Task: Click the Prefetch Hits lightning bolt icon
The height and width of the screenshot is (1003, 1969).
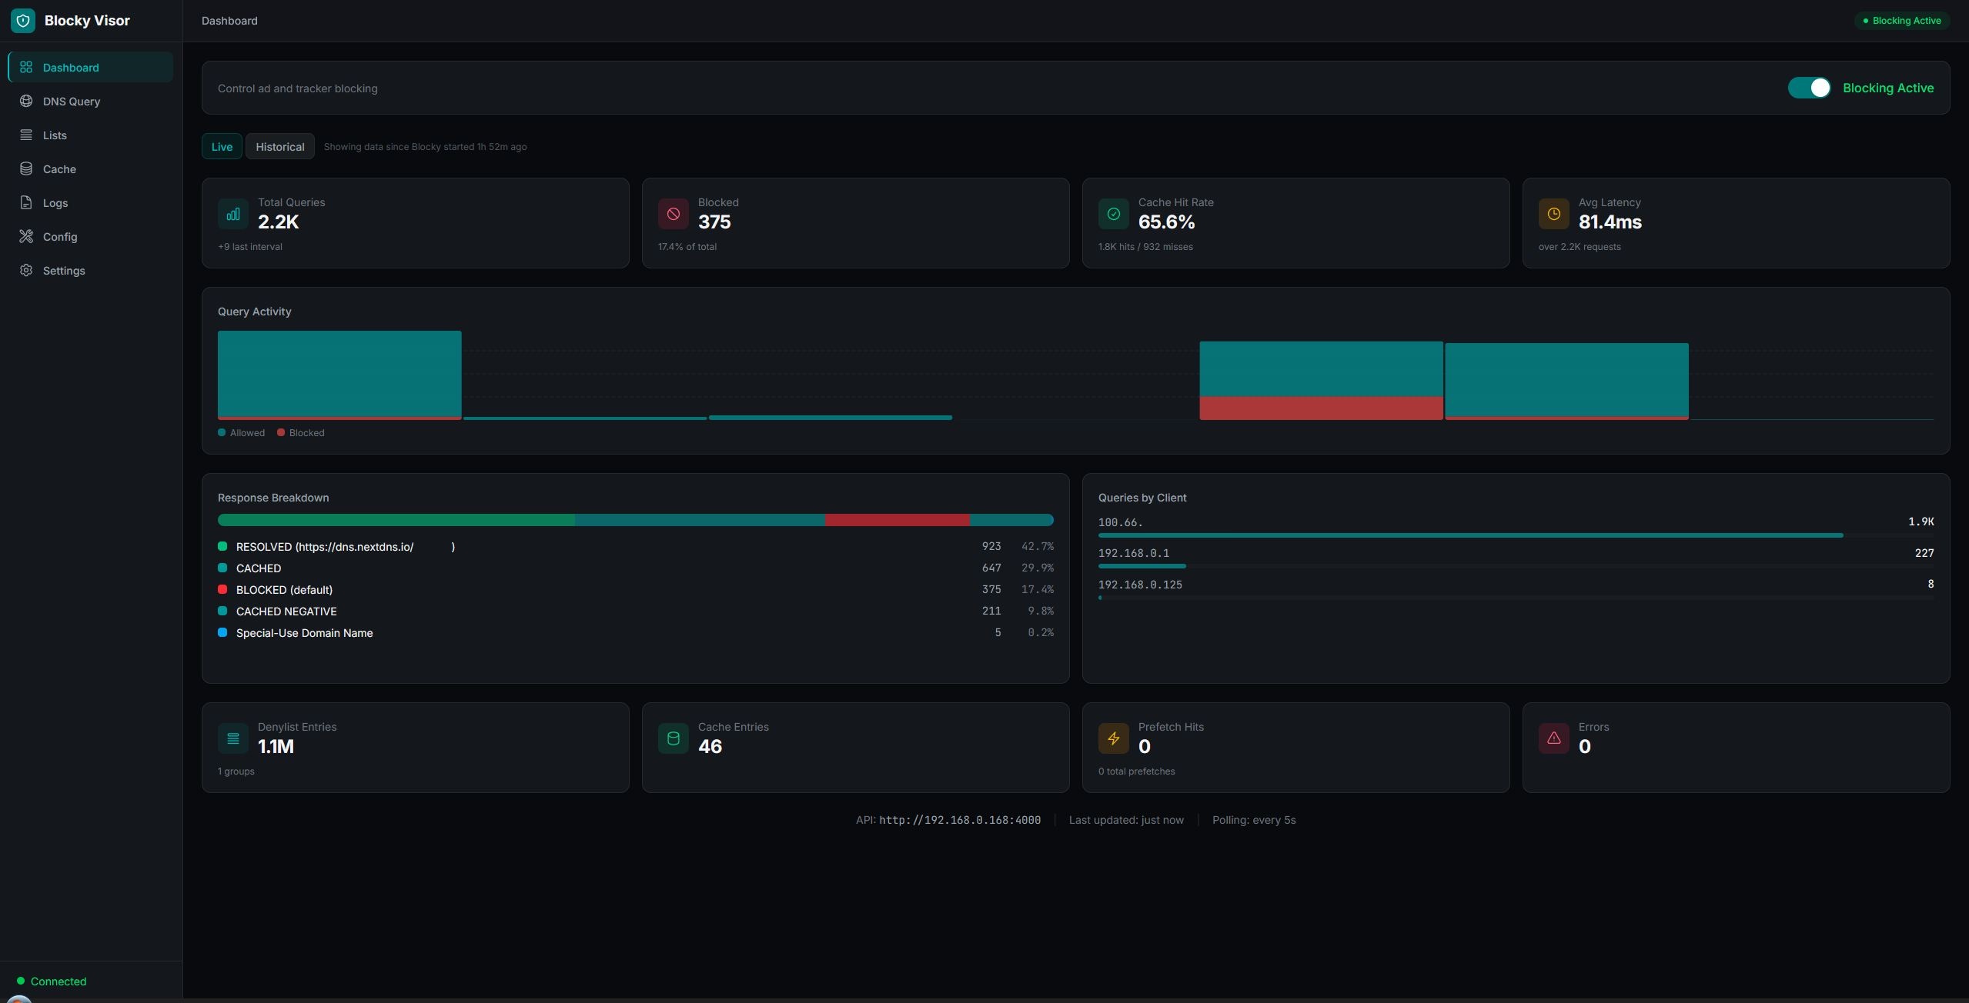Action: pos(1113,739)
